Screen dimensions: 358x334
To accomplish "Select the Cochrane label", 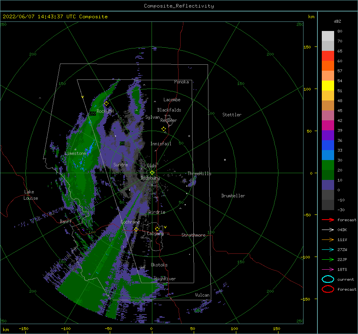I will pyautogui.click(x=130, y=222).
